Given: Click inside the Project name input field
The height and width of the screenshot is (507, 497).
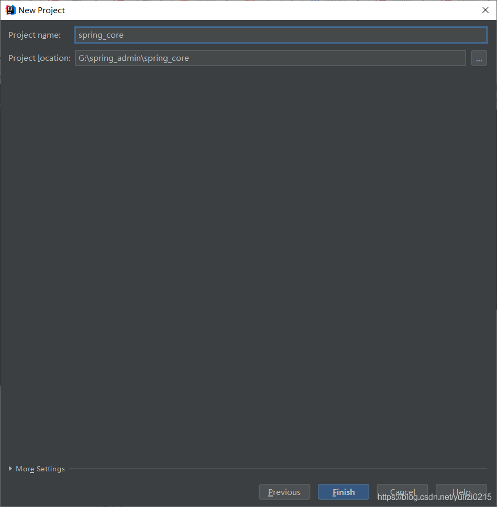Looking at the screenshot, I should [280, 35].
